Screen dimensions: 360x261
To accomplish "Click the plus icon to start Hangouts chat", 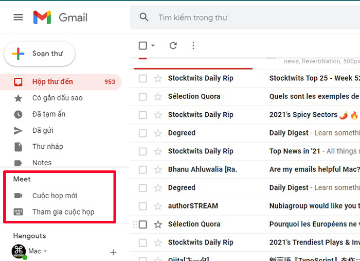I will [113, 252].
